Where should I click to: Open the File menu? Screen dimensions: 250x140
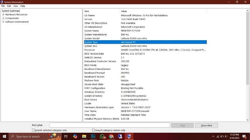coord(3,6)
